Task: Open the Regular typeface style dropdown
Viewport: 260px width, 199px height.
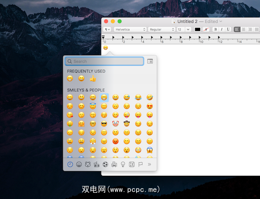Action: (x=162, y=29)
